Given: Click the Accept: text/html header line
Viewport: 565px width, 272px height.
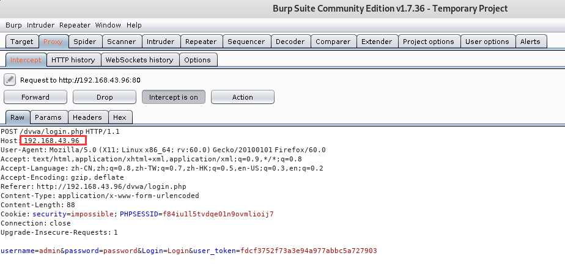Looking at the screenshot, I should click(152, 159).
